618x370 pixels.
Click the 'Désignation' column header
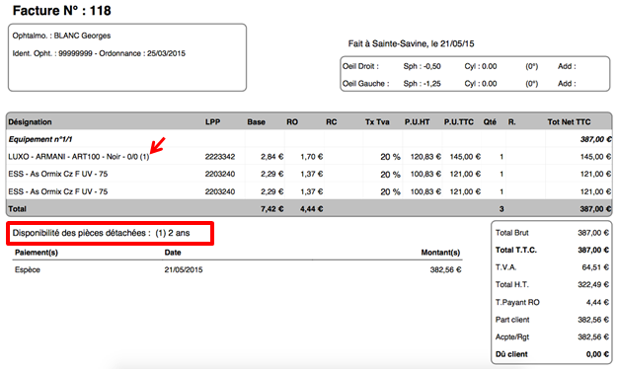click(x=30, y=122)
